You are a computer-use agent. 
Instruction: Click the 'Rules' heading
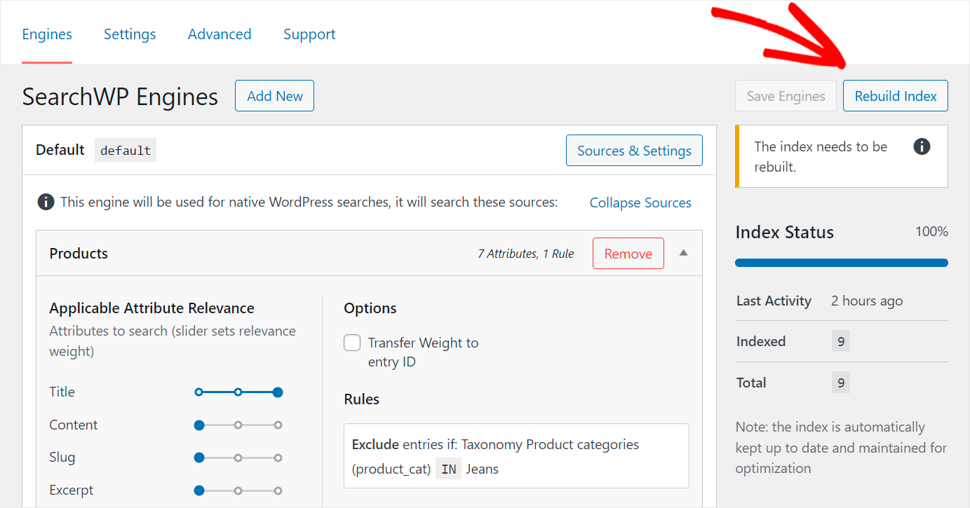pyautogui.click(x=361, y=399)
